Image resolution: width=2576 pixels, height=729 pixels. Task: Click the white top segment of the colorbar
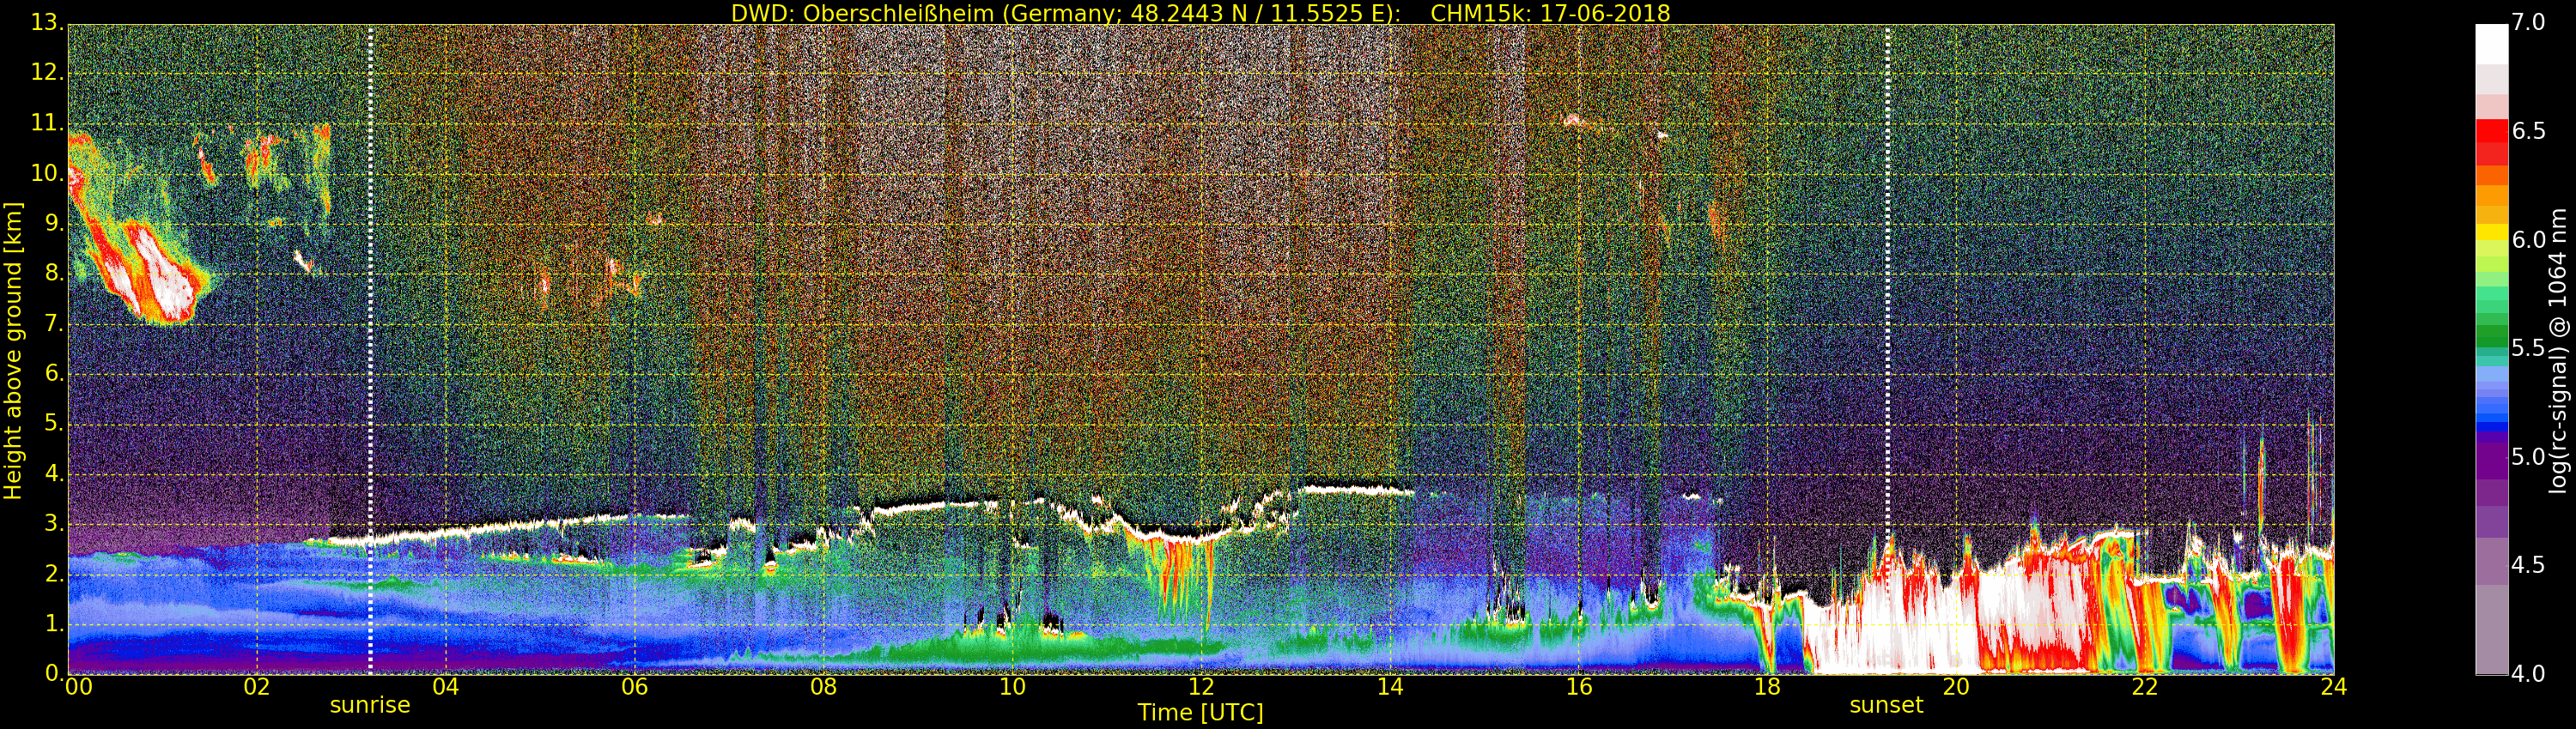click(x=2491, y=44)
